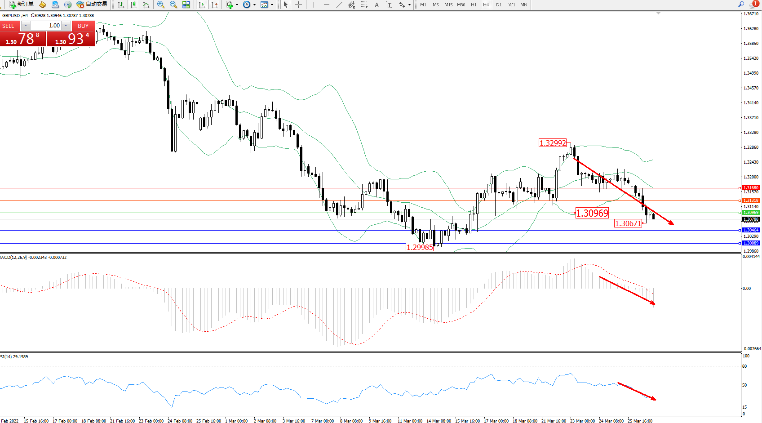
Task: Toggle Auto Trading (自动交易) on or off
Action: coord(92,4)
